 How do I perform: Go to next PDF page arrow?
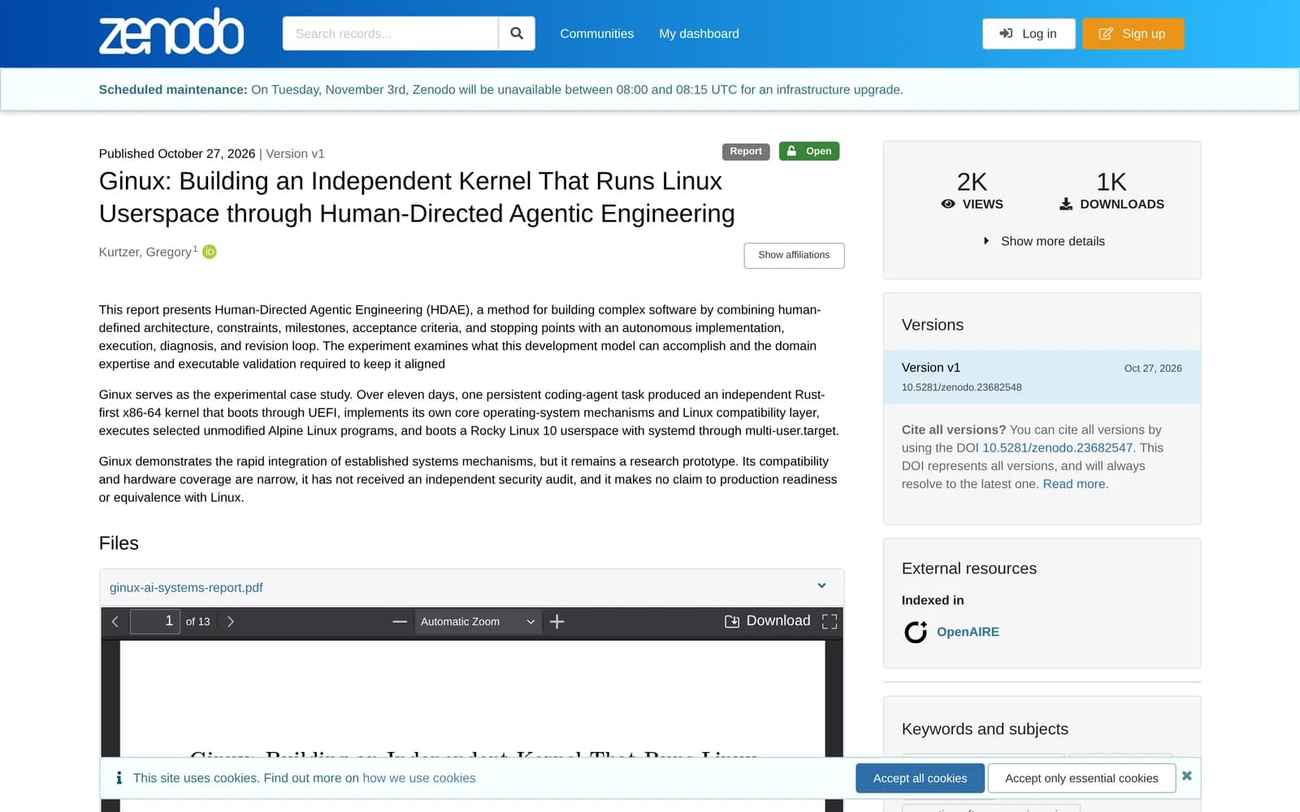[231, 621]
